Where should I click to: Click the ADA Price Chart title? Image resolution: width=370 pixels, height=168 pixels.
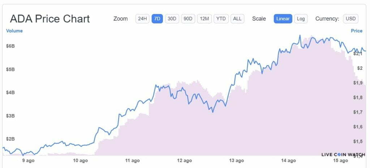[50, 19]
